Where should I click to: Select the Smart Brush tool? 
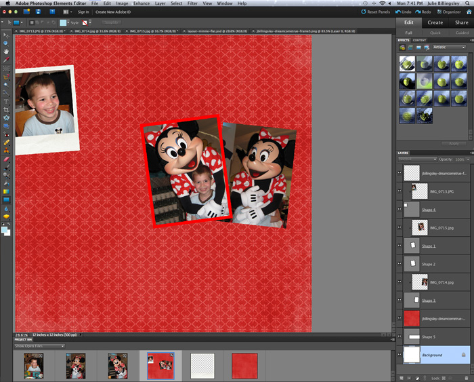tap(6, 175)
